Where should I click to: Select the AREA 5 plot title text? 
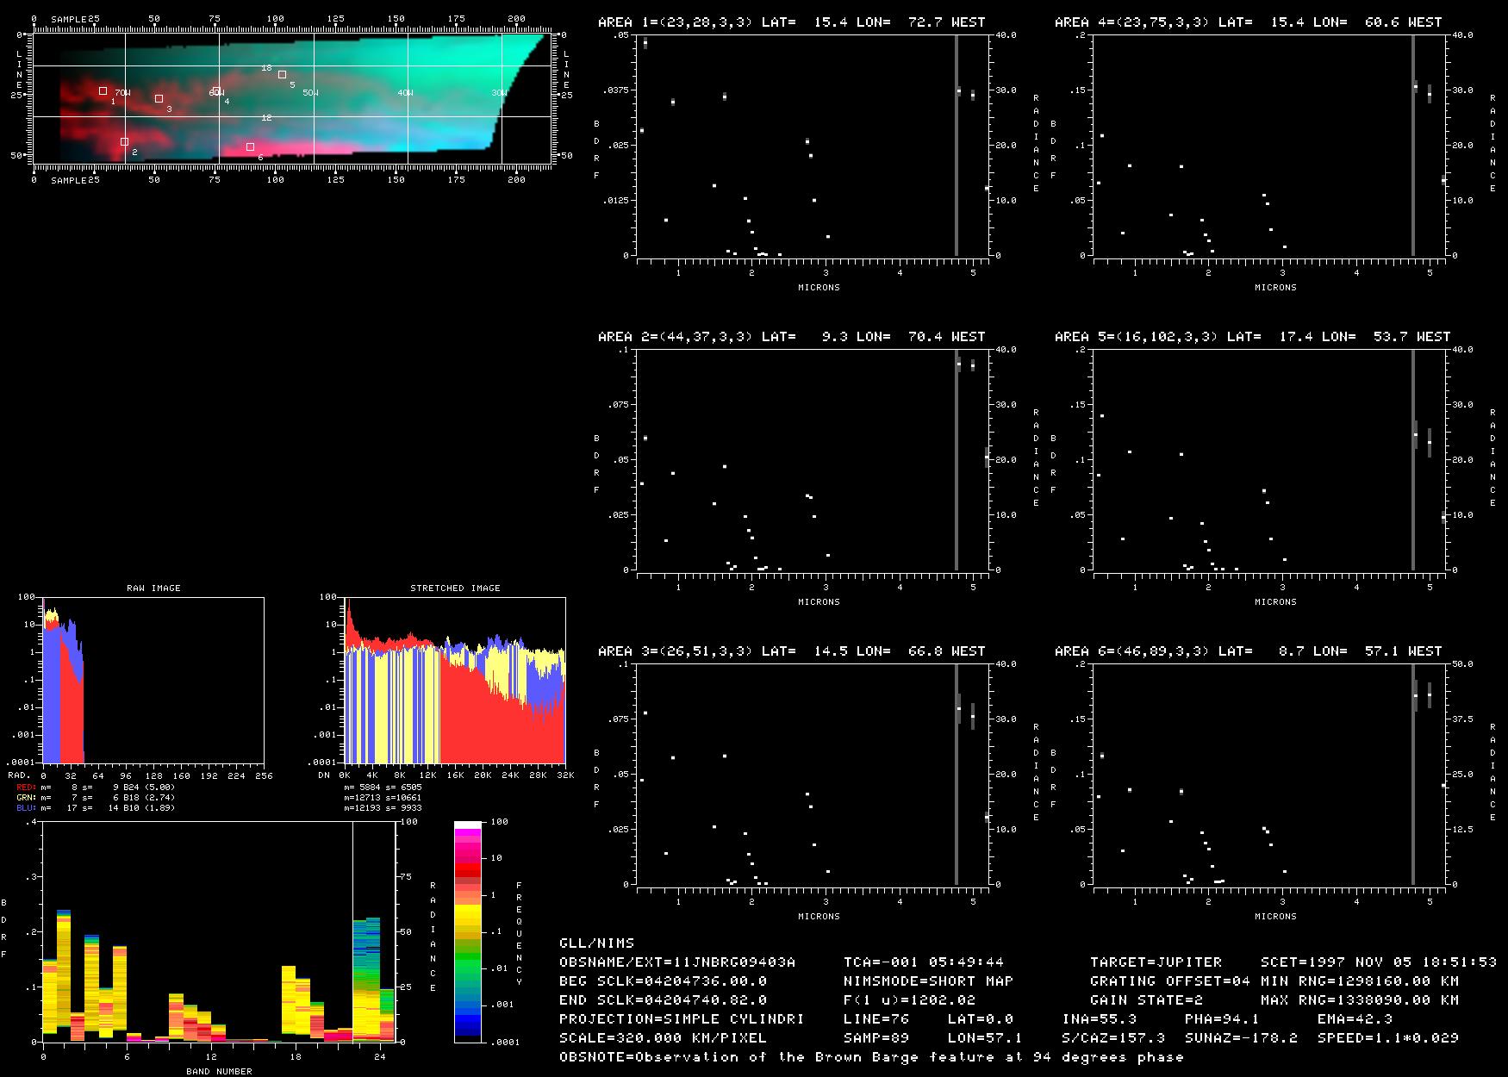pos(1252,337)
